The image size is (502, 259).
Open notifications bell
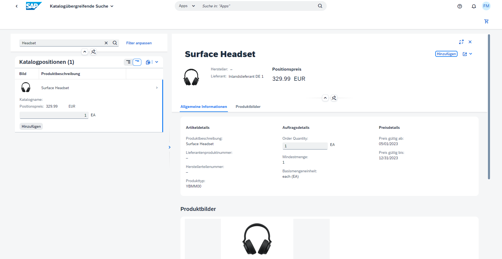[x=474, y=6]
